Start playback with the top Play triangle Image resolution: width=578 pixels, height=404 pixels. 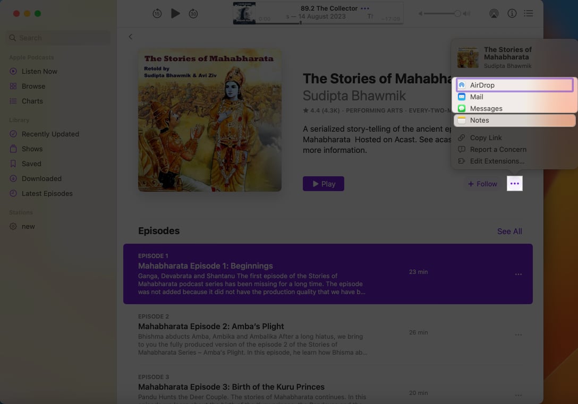point(175,14)
